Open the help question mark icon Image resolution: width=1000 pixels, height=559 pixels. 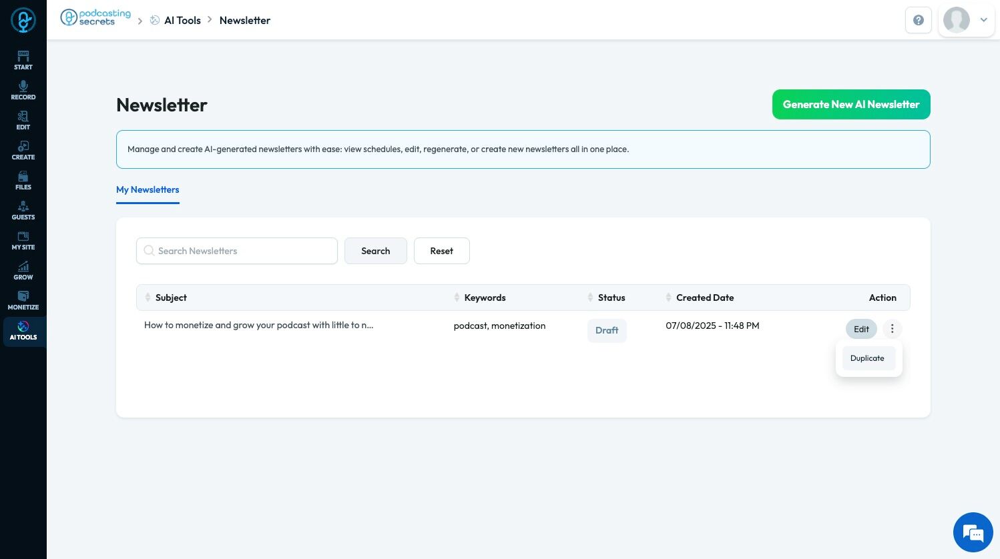[918, 20]
